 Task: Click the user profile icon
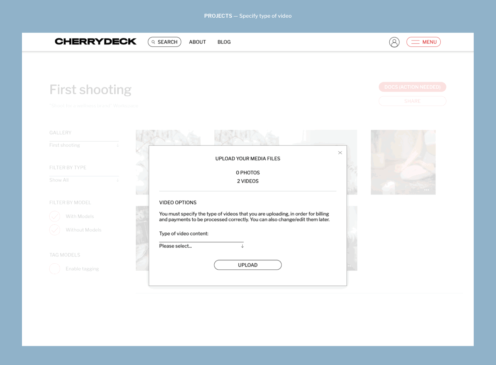click(394, 42)
